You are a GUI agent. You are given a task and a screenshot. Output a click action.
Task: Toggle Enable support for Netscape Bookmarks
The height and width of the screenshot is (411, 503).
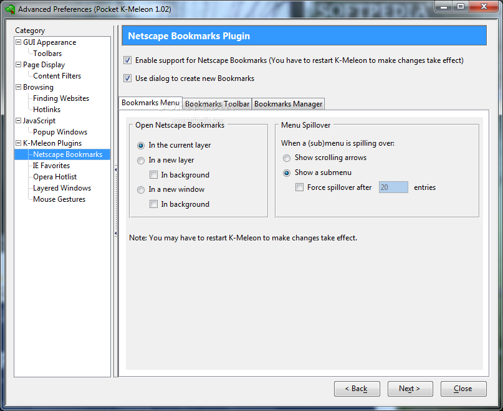click(127, 60)
